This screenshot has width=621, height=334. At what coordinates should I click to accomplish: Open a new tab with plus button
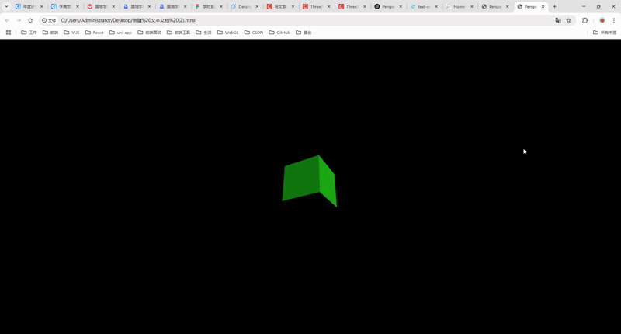[x=554, y=6]
